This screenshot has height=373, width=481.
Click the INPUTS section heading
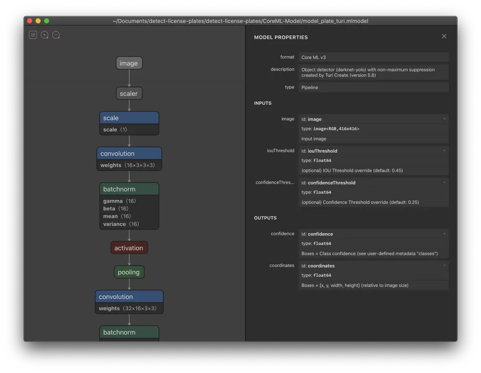pyautogui.click(x=263, y=103)
